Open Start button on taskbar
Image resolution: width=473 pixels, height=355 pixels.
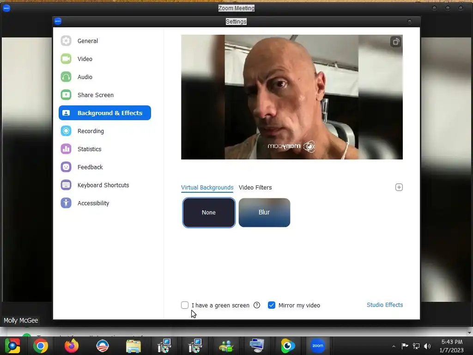click(12, 346)
